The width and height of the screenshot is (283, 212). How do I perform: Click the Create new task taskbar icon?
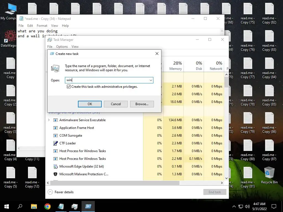[x=88, y=206]
